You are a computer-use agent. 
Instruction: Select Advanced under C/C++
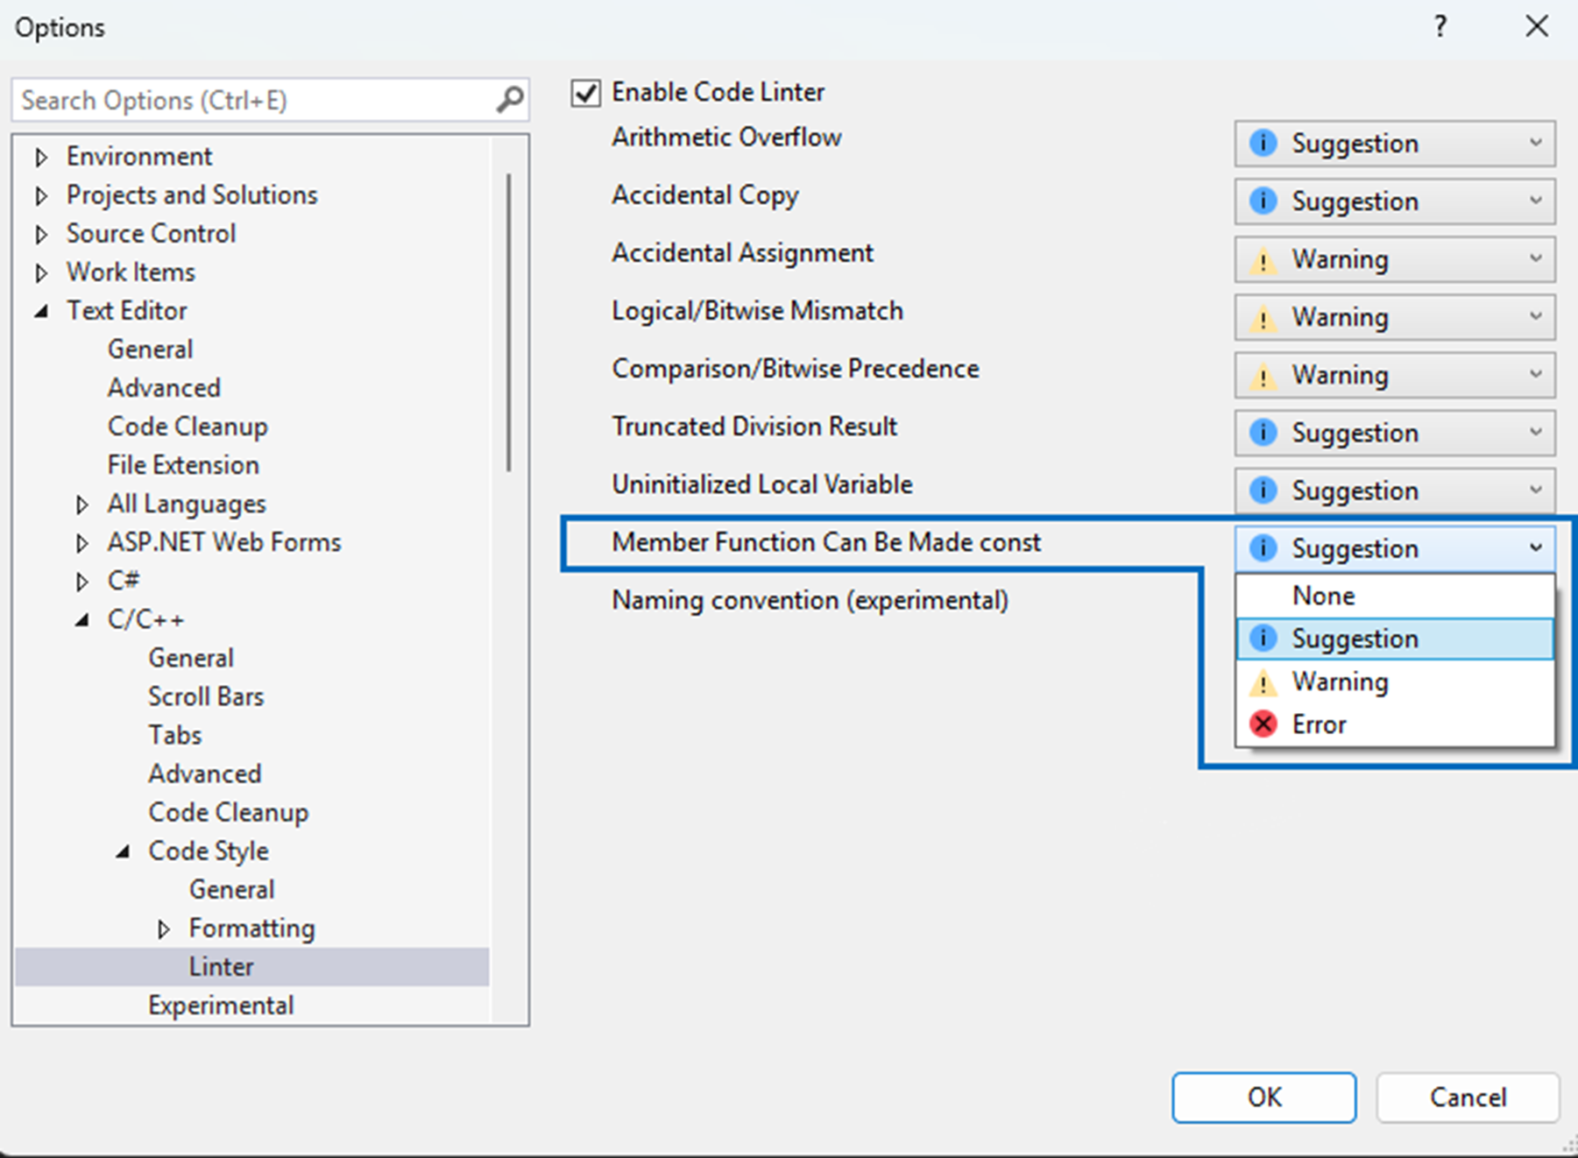click(x=205, y=773)
